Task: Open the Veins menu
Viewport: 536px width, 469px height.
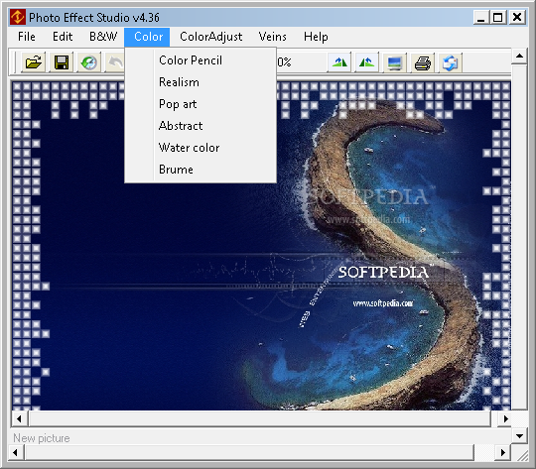Action: pyautogui.click(x=272, y=37)
